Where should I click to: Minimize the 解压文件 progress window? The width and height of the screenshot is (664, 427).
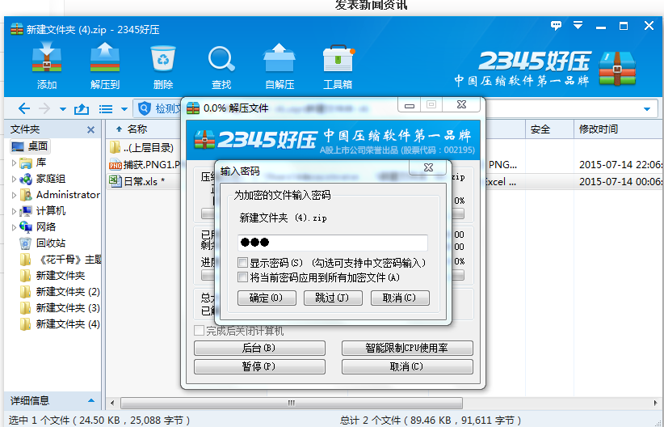tap(409, 105)
